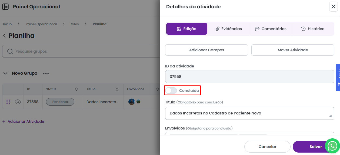This screenshot has height=155, width=340.
Task: Click the sidebar menu icon beside Painel Operacional
Action: point(5,7)
